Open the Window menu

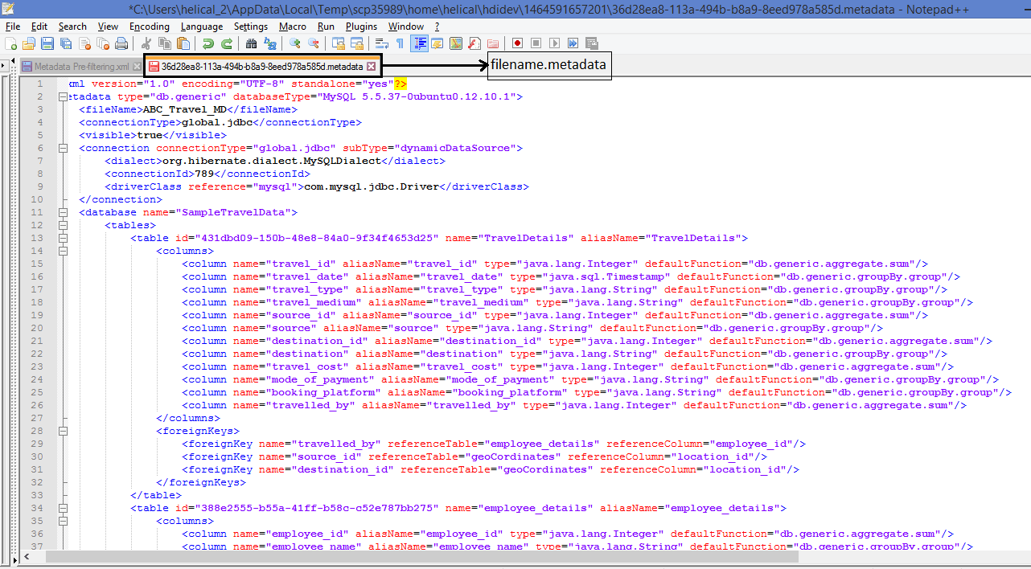tap(406, 27)
